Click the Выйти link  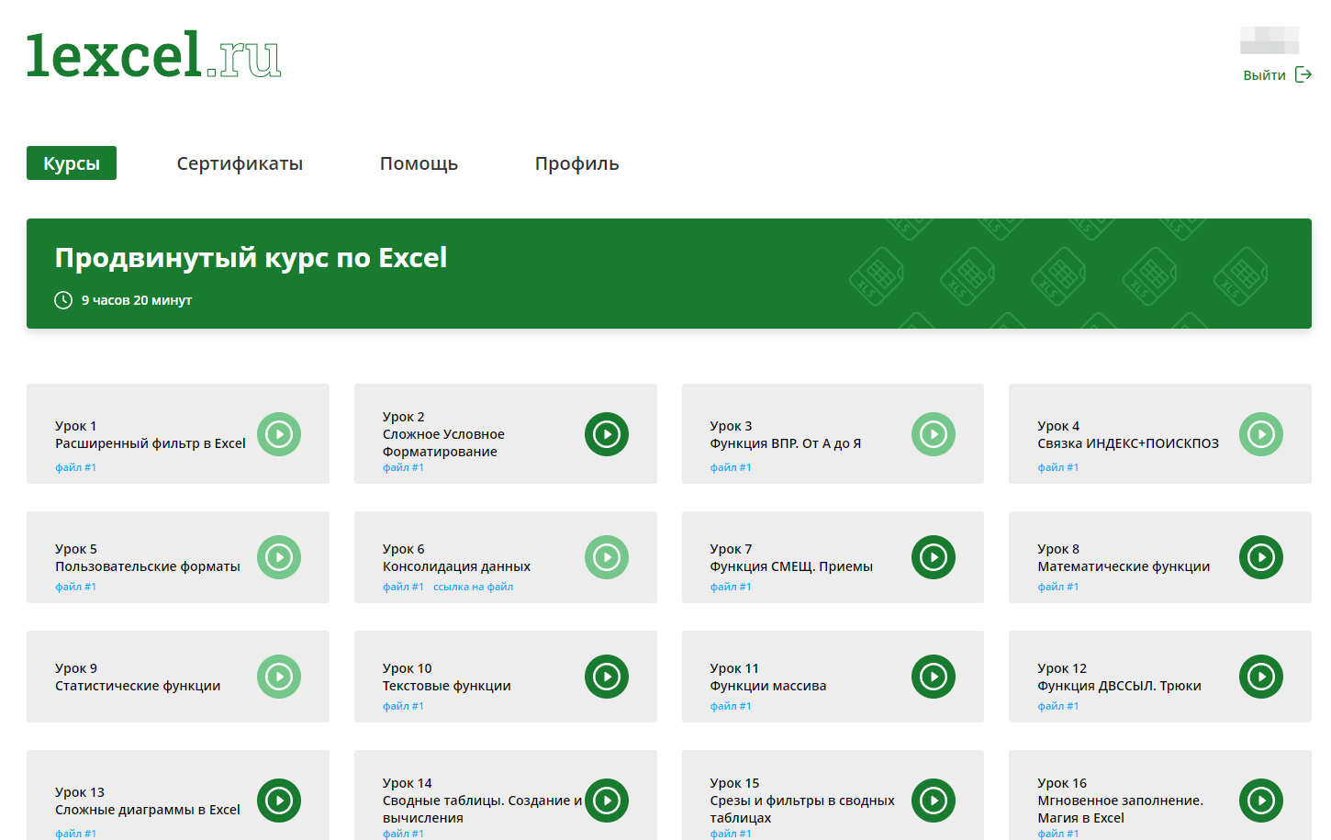pos(1264,75)
